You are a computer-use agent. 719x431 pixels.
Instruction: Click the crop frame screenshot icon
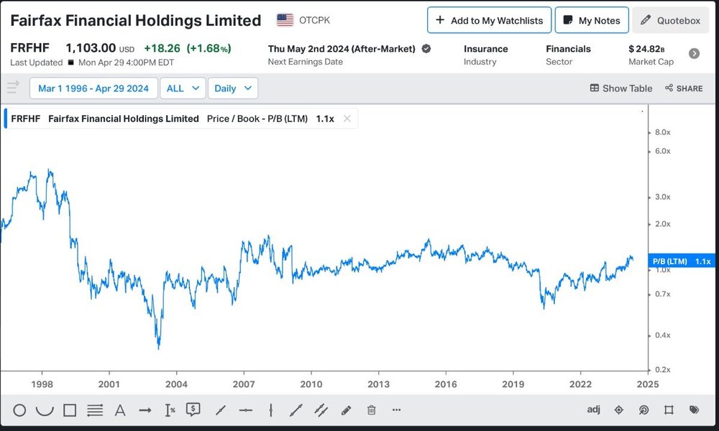[669, 410]
